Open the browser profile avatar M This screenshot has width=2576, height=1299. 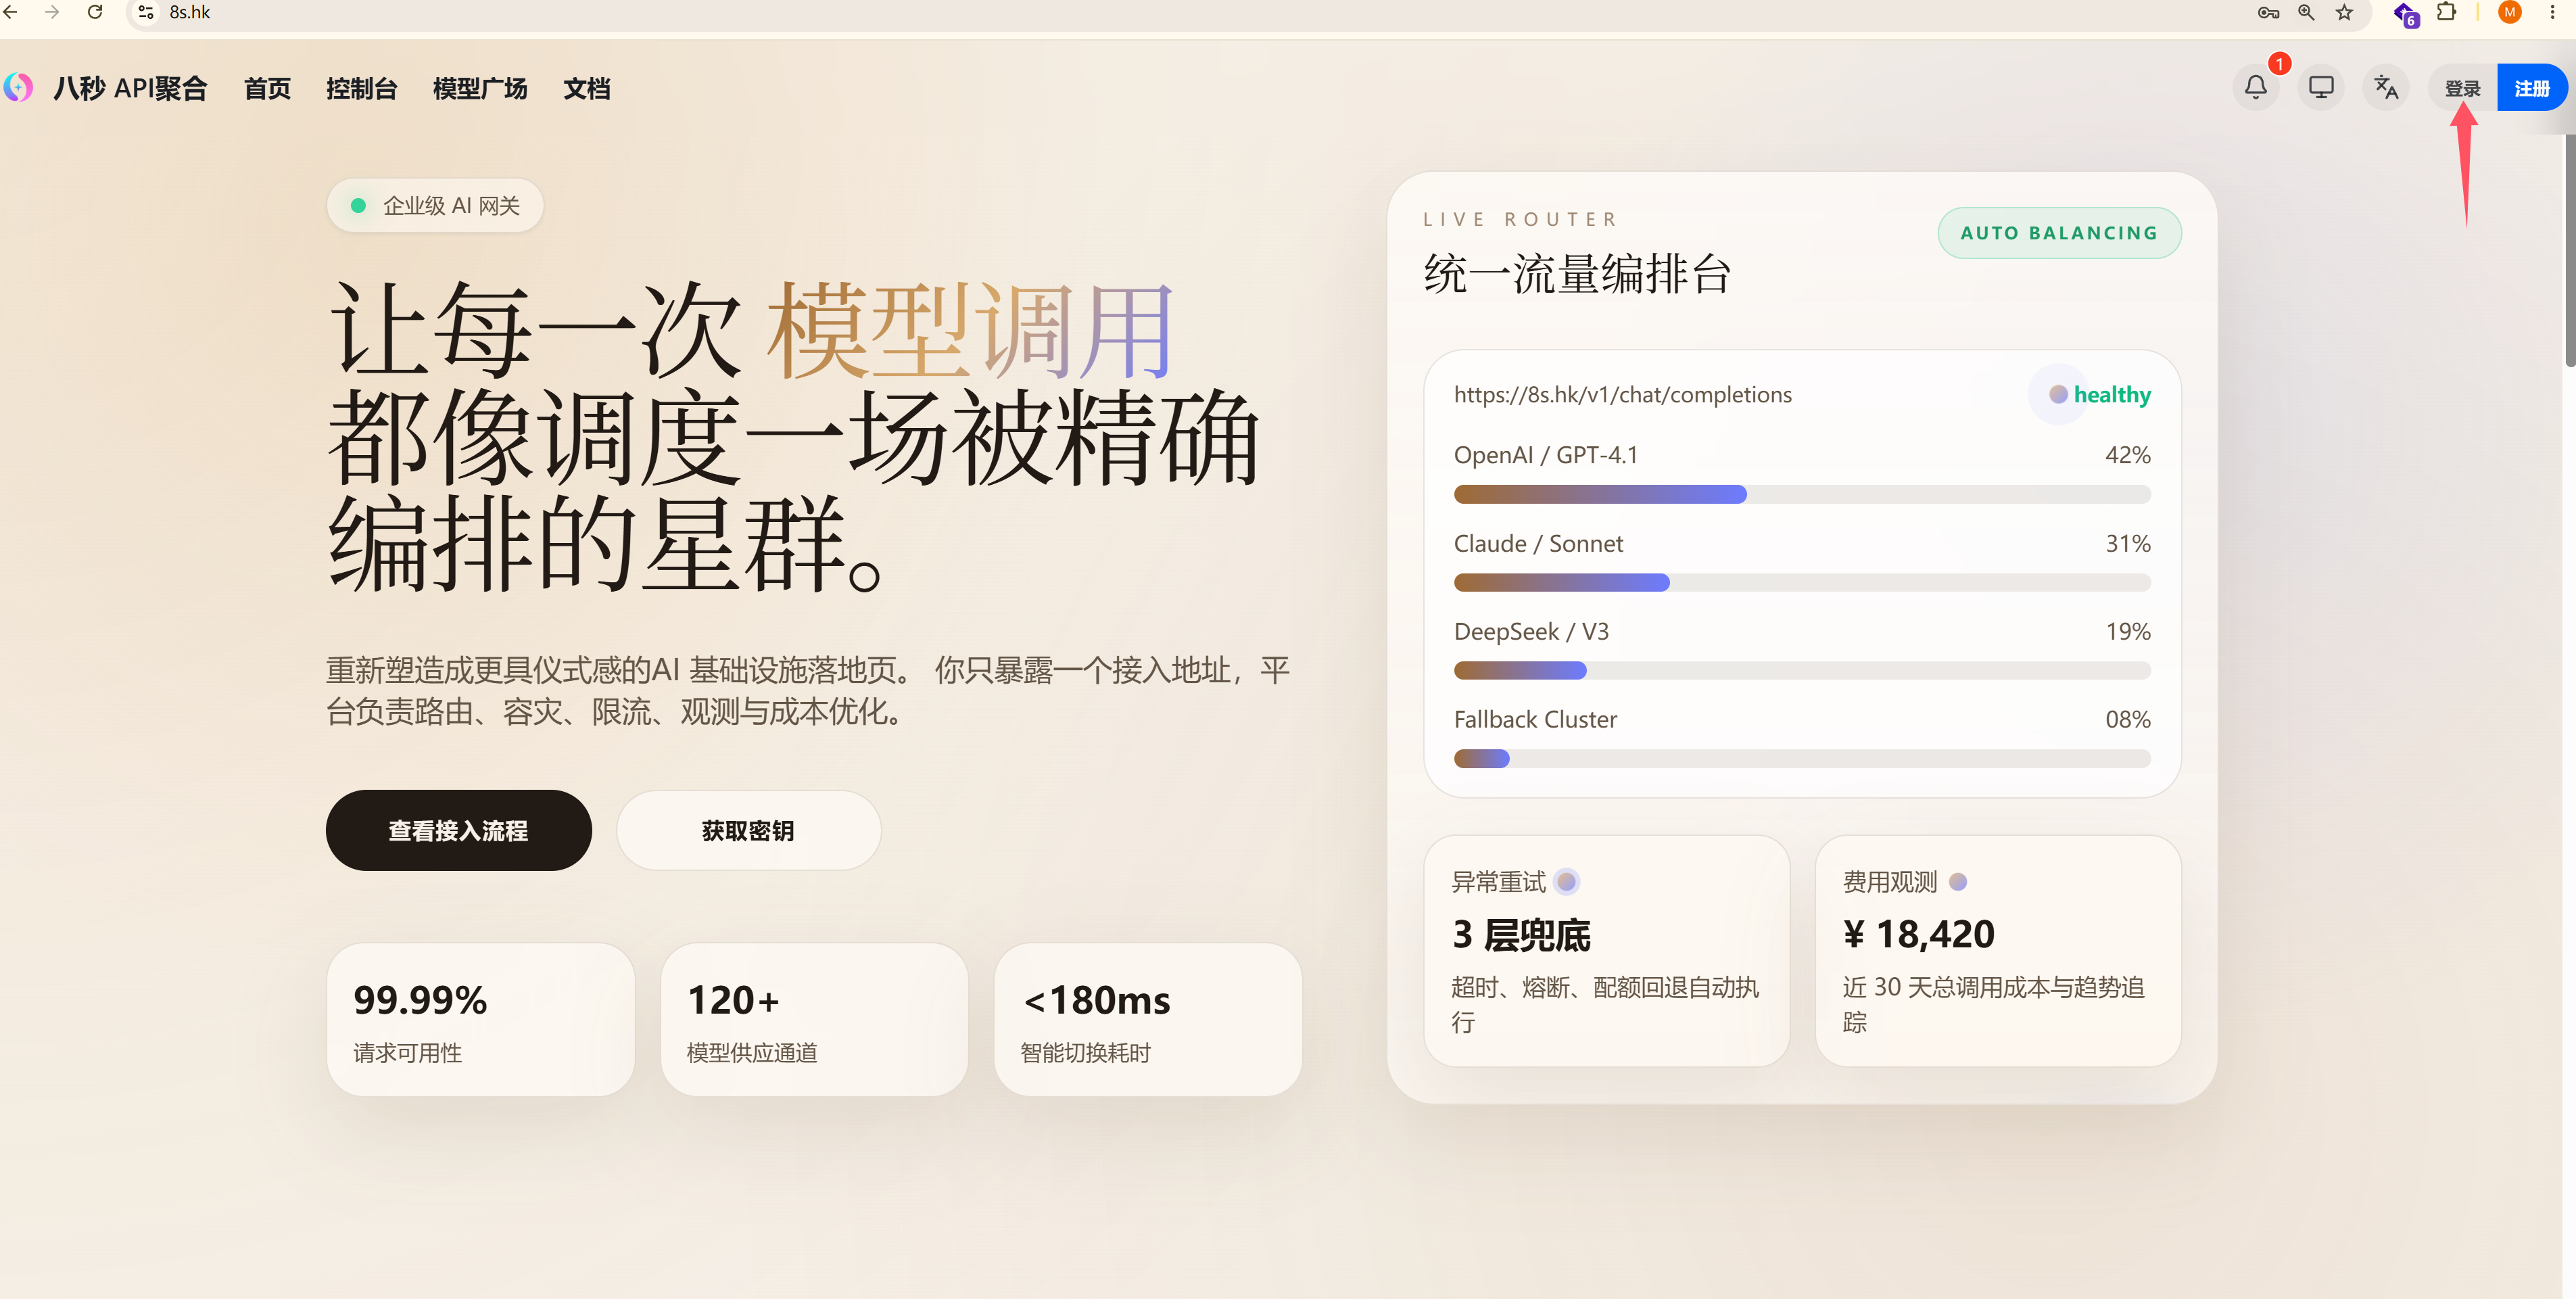coord(2509,12)
